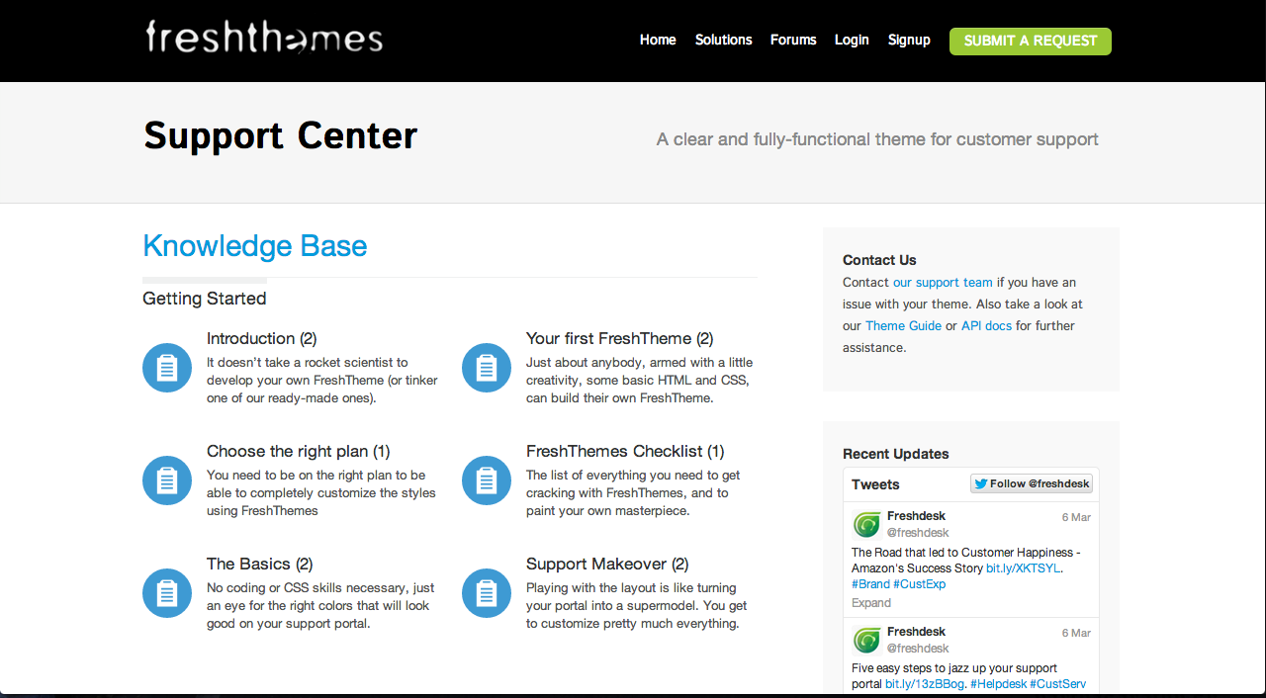Click the 'our support team' link
1266x698 pixels.
[943, 283]
